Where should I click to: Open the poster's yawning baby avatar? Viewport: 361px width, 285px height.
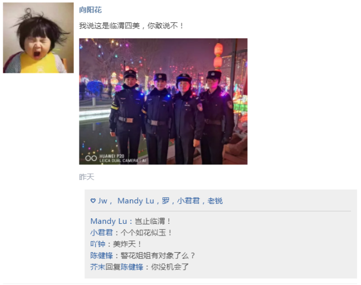tap(38, 38)
